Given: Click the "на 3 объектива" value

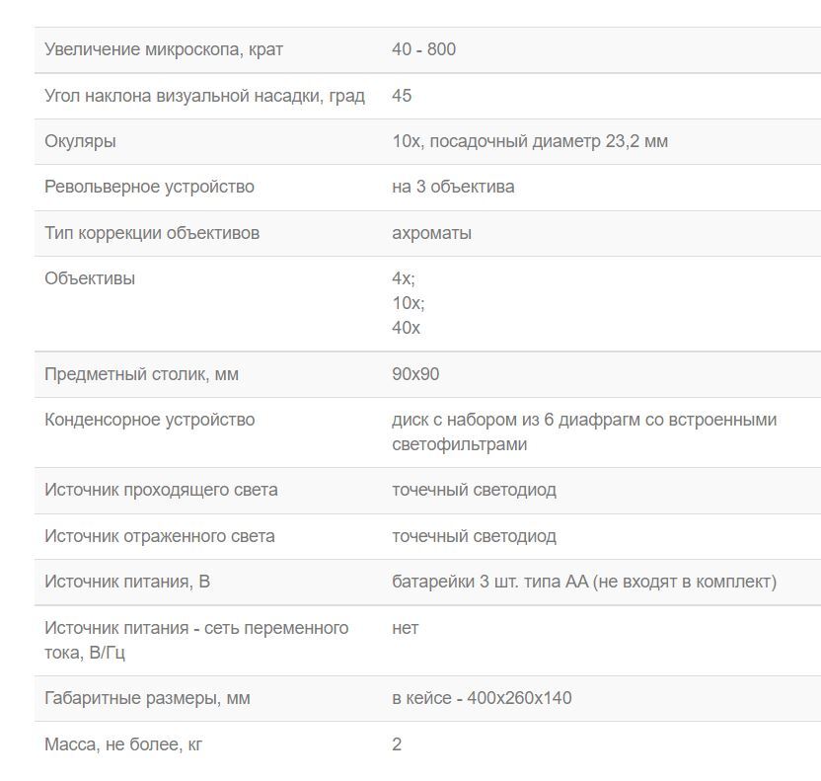Looking at the screenshot, I should pyautogui.click(x=452, y=187).
